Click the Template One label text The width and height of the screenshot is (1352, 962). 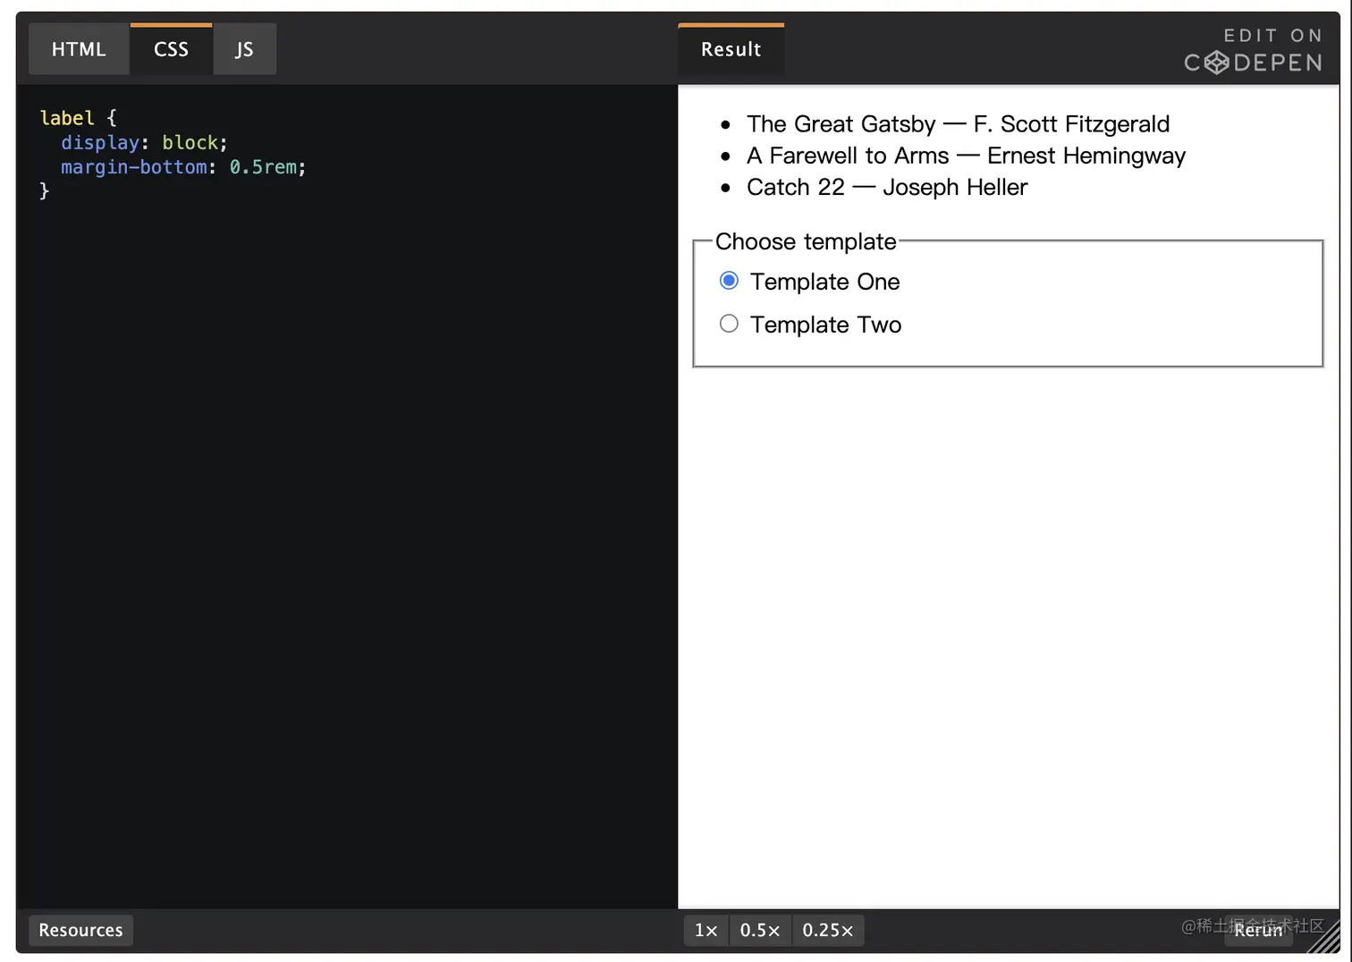pyautogui.click(x=824, y=282)
